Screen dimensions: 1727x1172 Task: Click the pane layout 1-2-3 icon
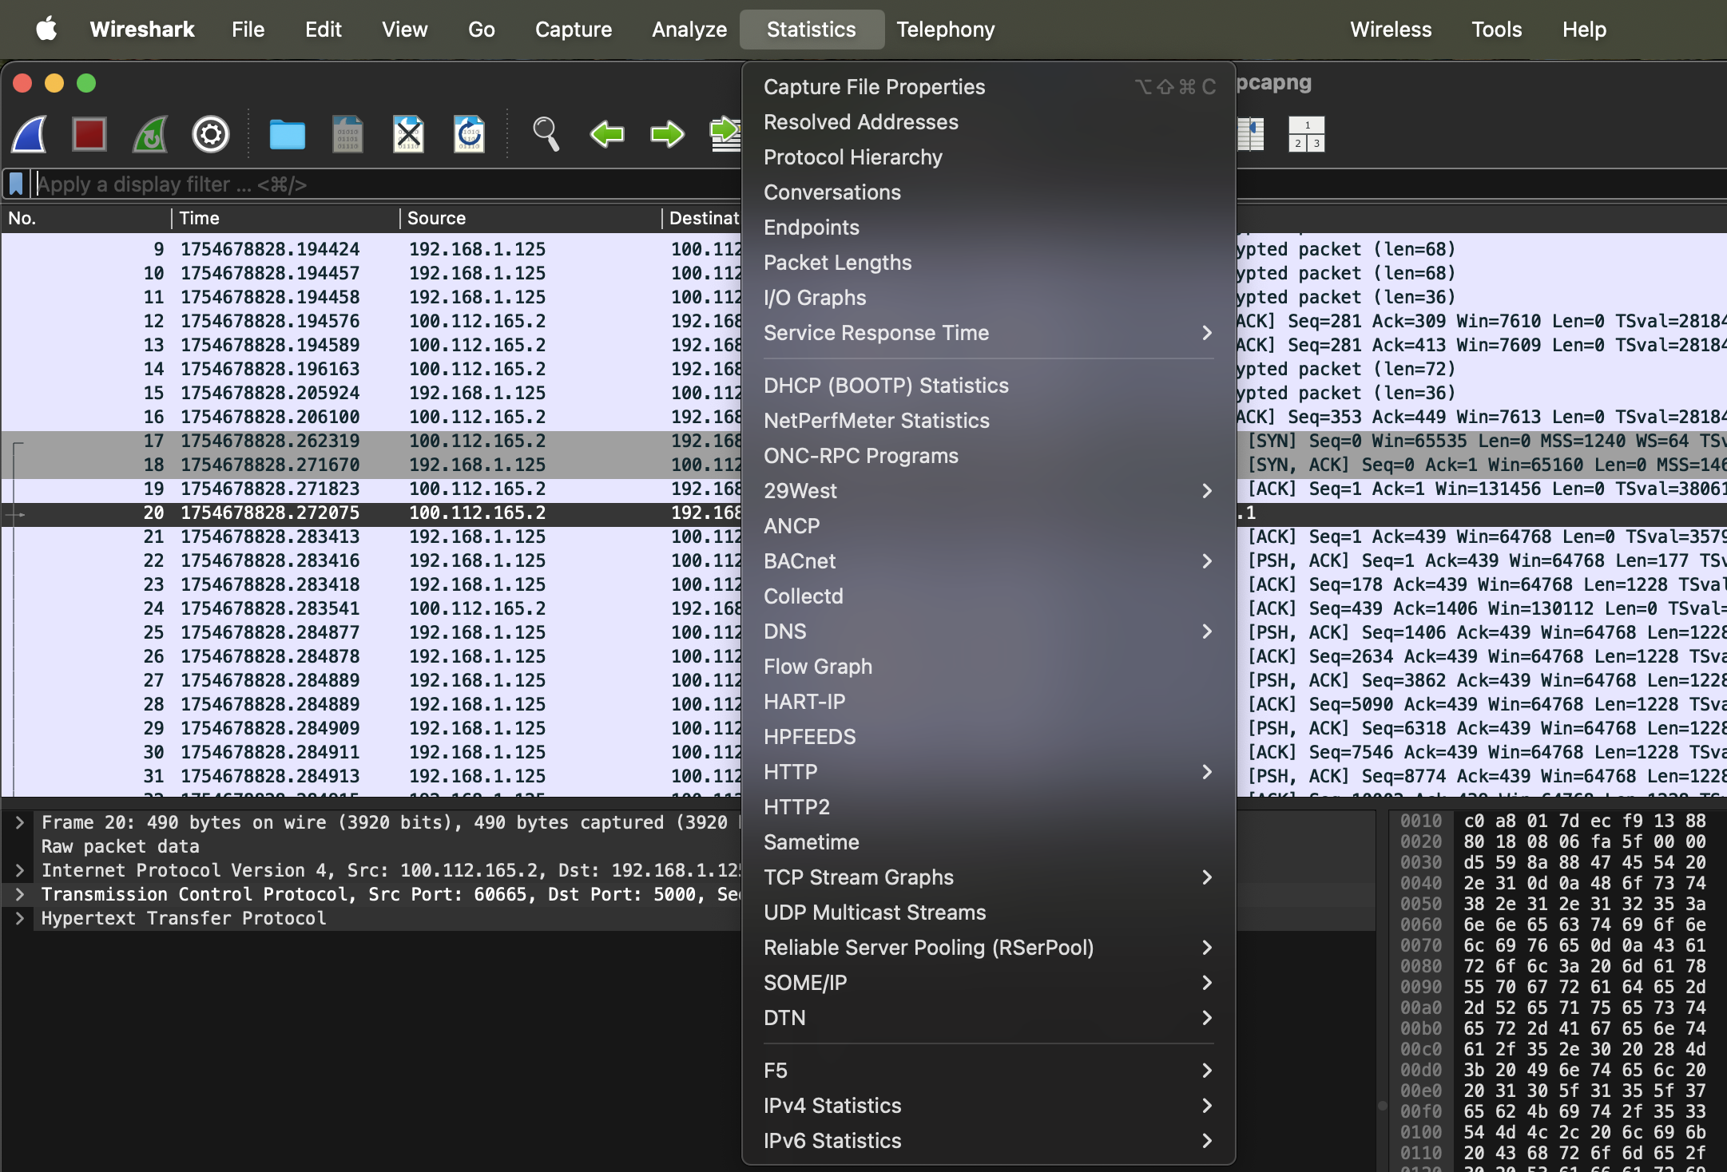1306,134
